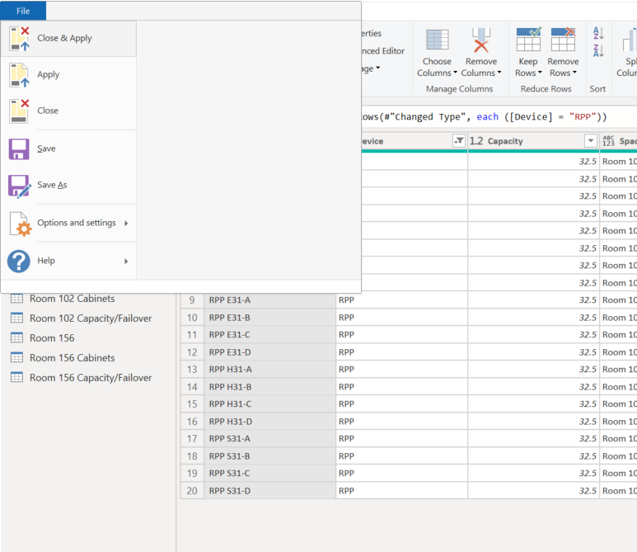This screenshot has height=552, width=637.
Task: Open the Advanced Editor
Action: click(x=383, y=51)
